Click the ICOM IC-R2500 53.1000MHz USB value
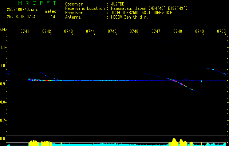This screenshot has width=229, height=146. coord(142,13)
